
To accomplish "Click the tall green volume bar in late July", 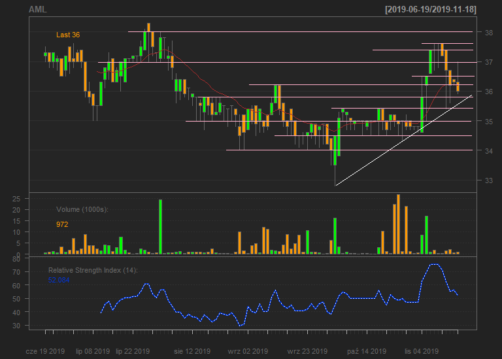I will 160,227.
